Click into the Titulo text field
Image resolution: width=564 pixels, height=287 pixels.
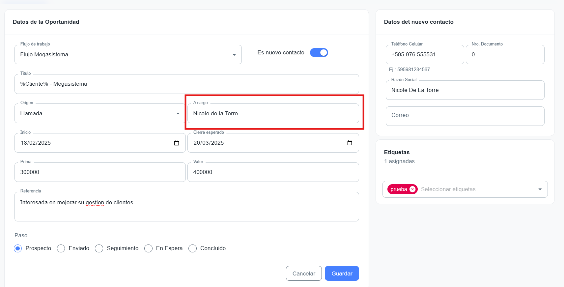coord(186,84)
